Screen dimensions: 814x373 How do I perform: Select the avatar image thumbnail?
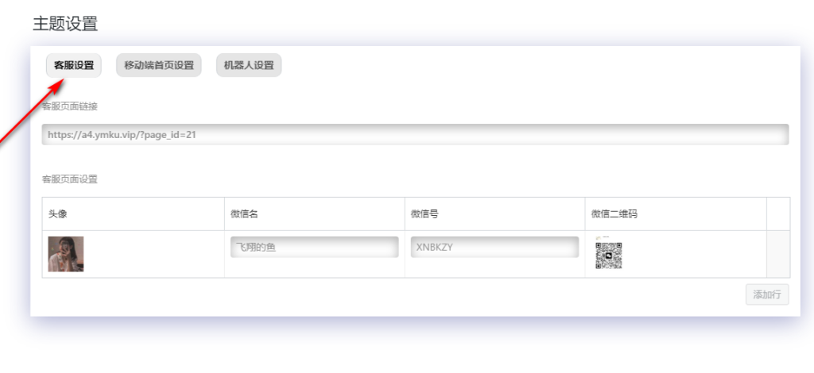pyautogui.click(x=66, y=254)
